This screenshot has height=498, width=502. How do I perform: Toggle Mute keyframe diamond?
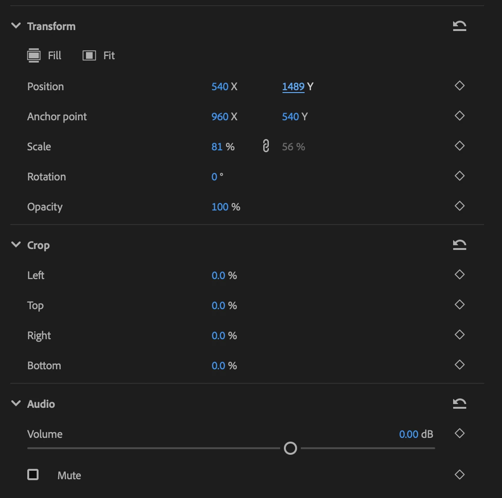pos(459,475)
